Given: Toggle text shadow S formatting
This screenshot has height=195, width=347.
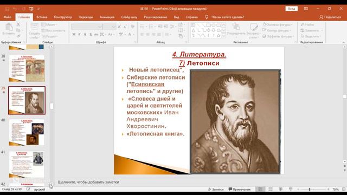Looking at the screenshot, I should pyautogui.click(x=91, y=34).
